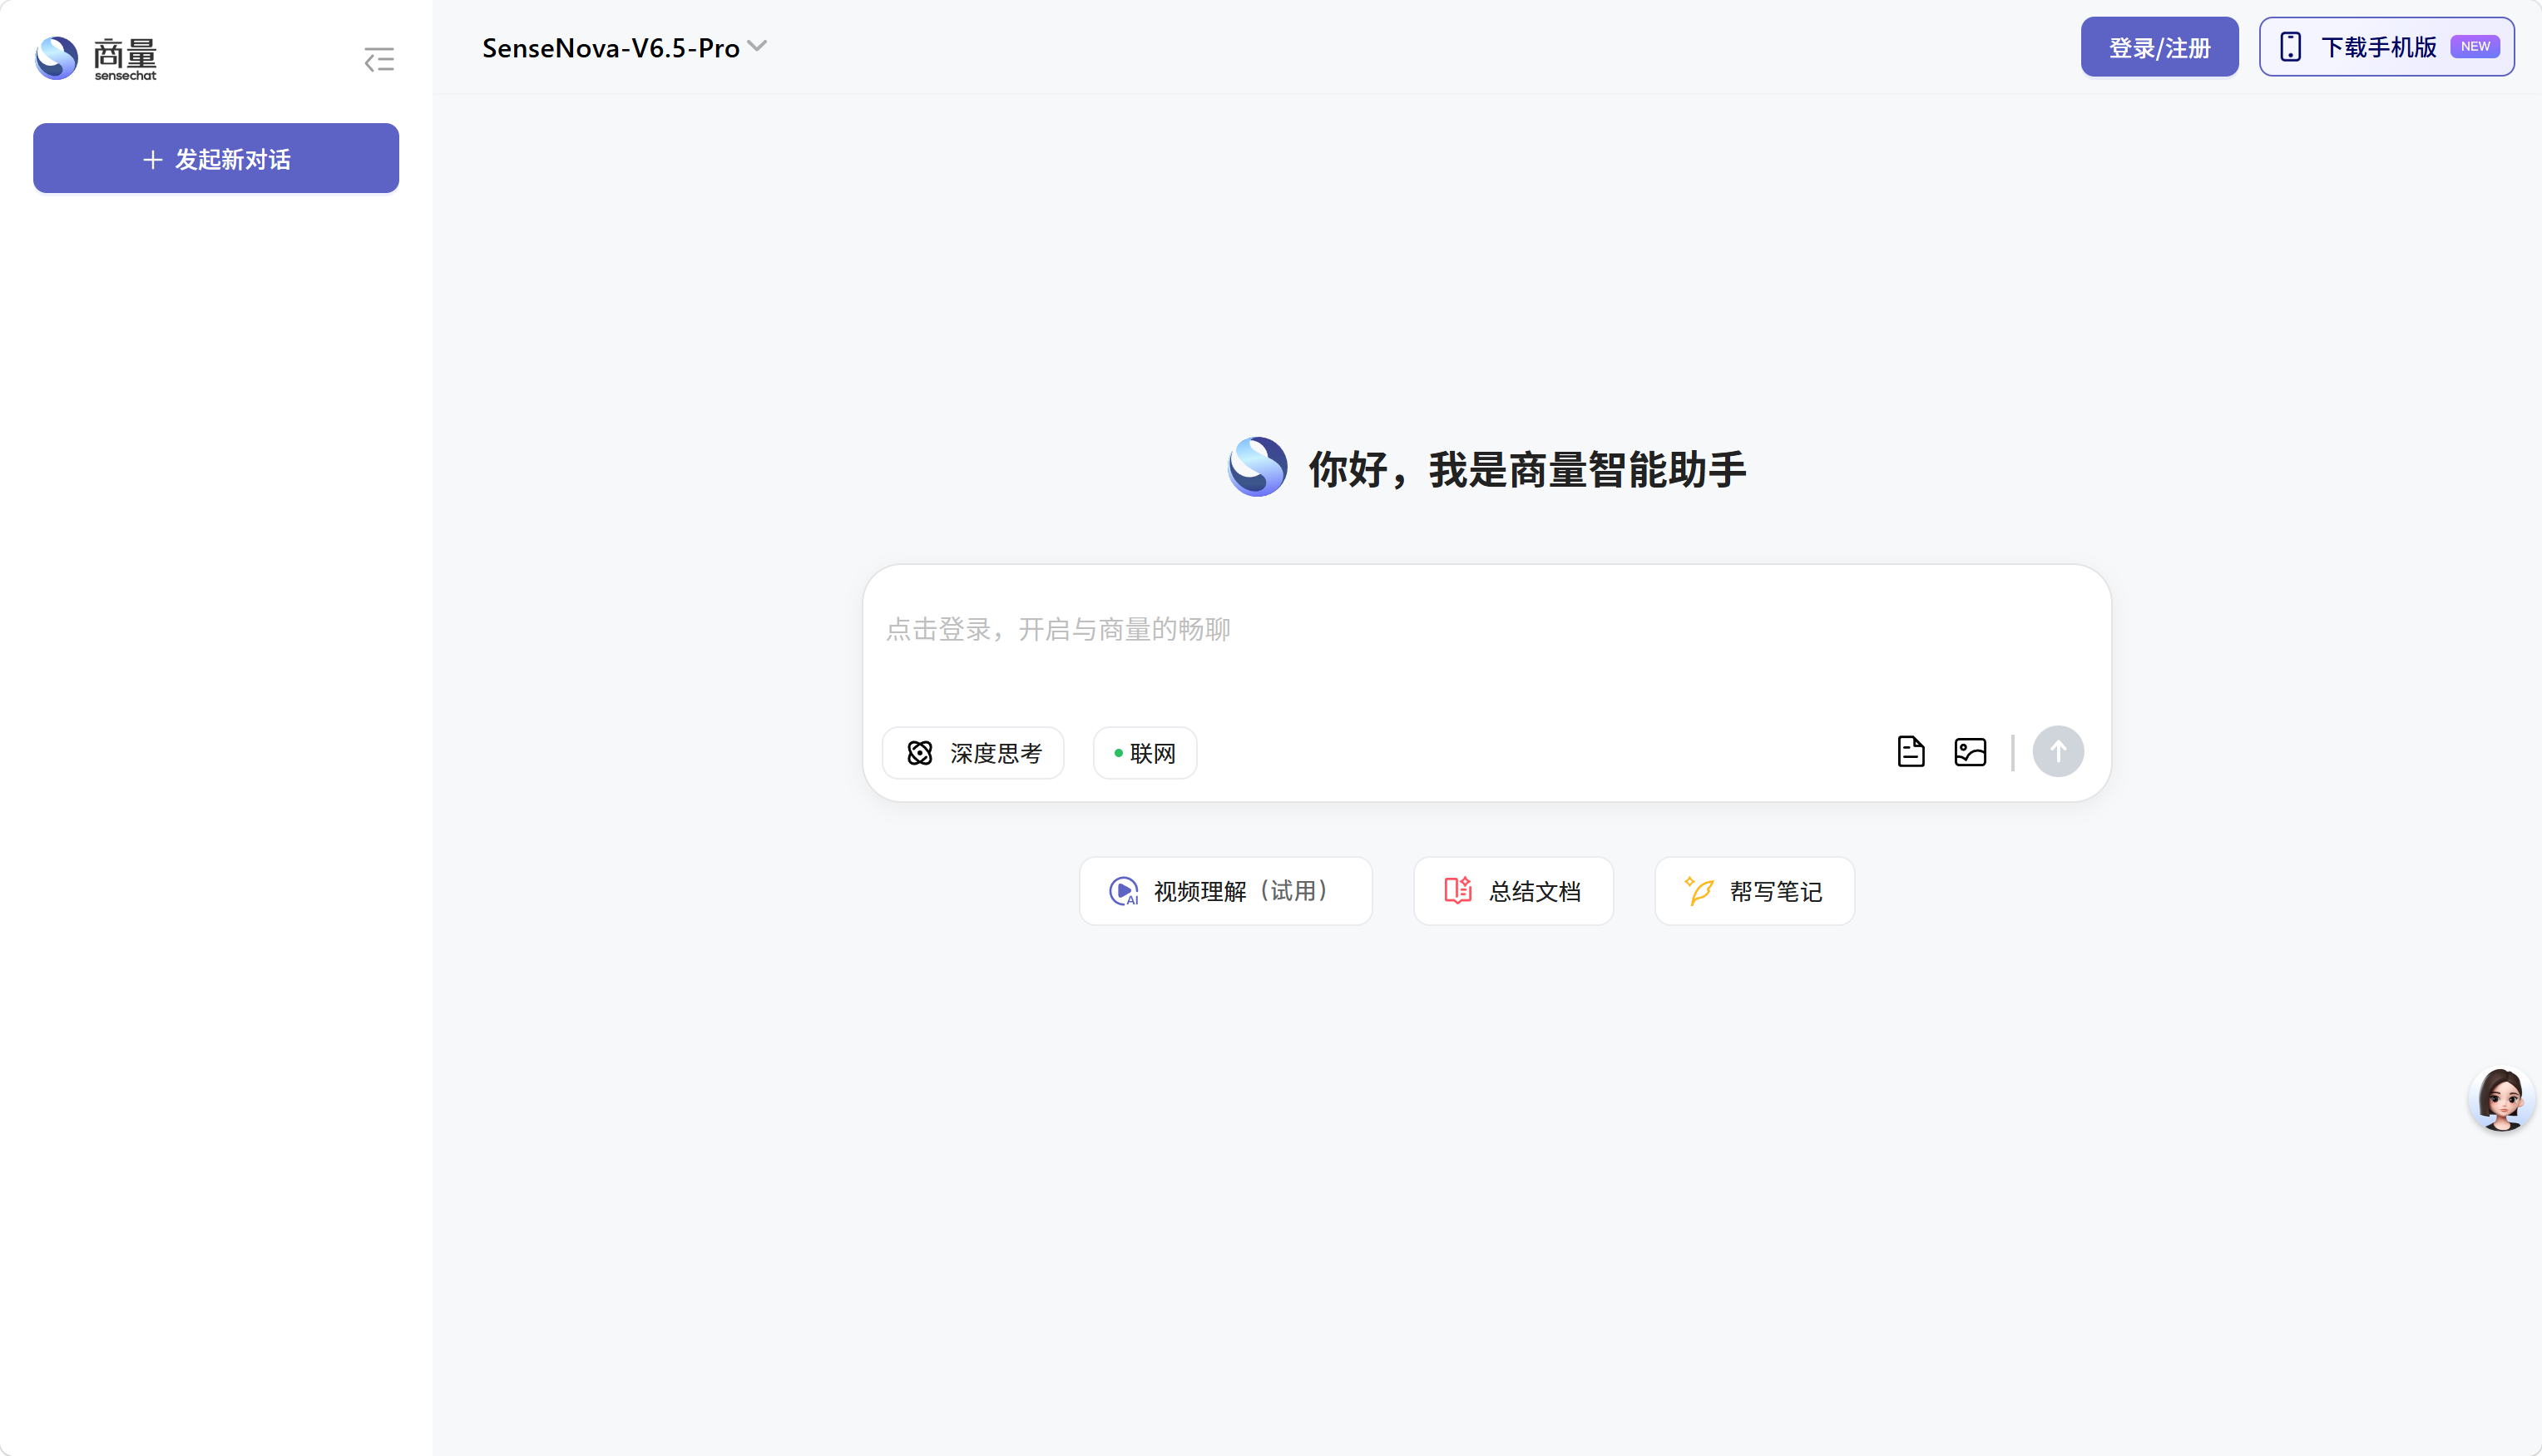Collapse the sidebar with the fold icon

tap(378, 60)
